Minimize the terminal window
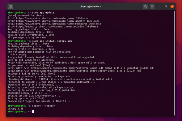 click(160, 6)
